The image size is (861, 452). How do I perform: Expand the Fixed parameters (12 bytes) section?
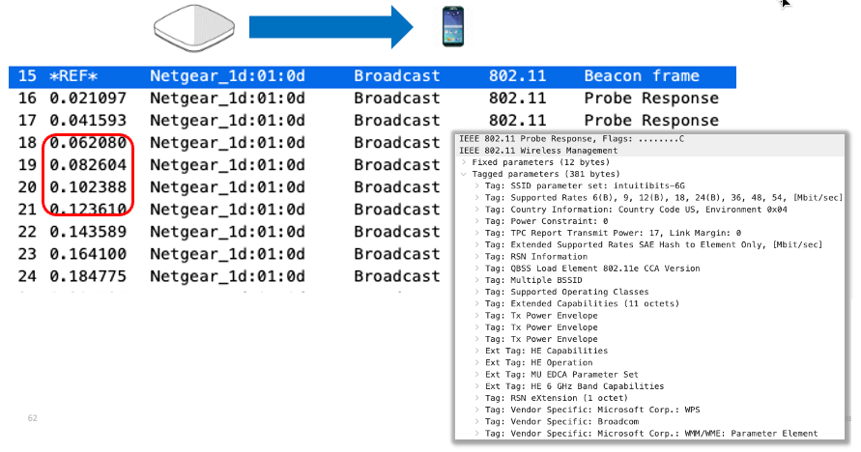tap(465, 162)
